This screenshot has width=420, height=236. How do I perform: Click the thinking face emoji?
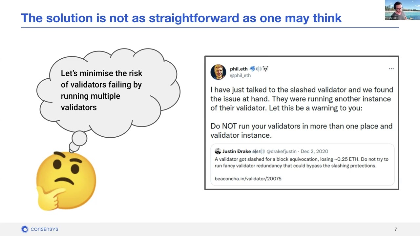pos(66,181)
